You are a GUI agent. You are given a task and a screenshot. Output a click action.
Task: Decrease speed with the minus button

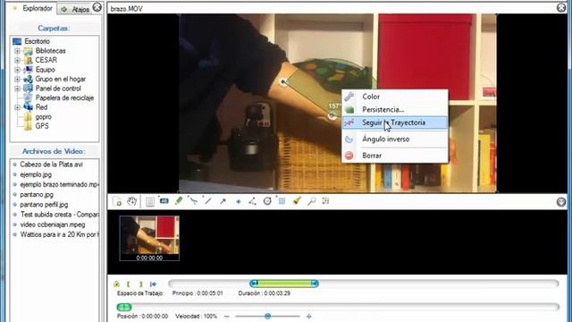[x=226, y=316]
